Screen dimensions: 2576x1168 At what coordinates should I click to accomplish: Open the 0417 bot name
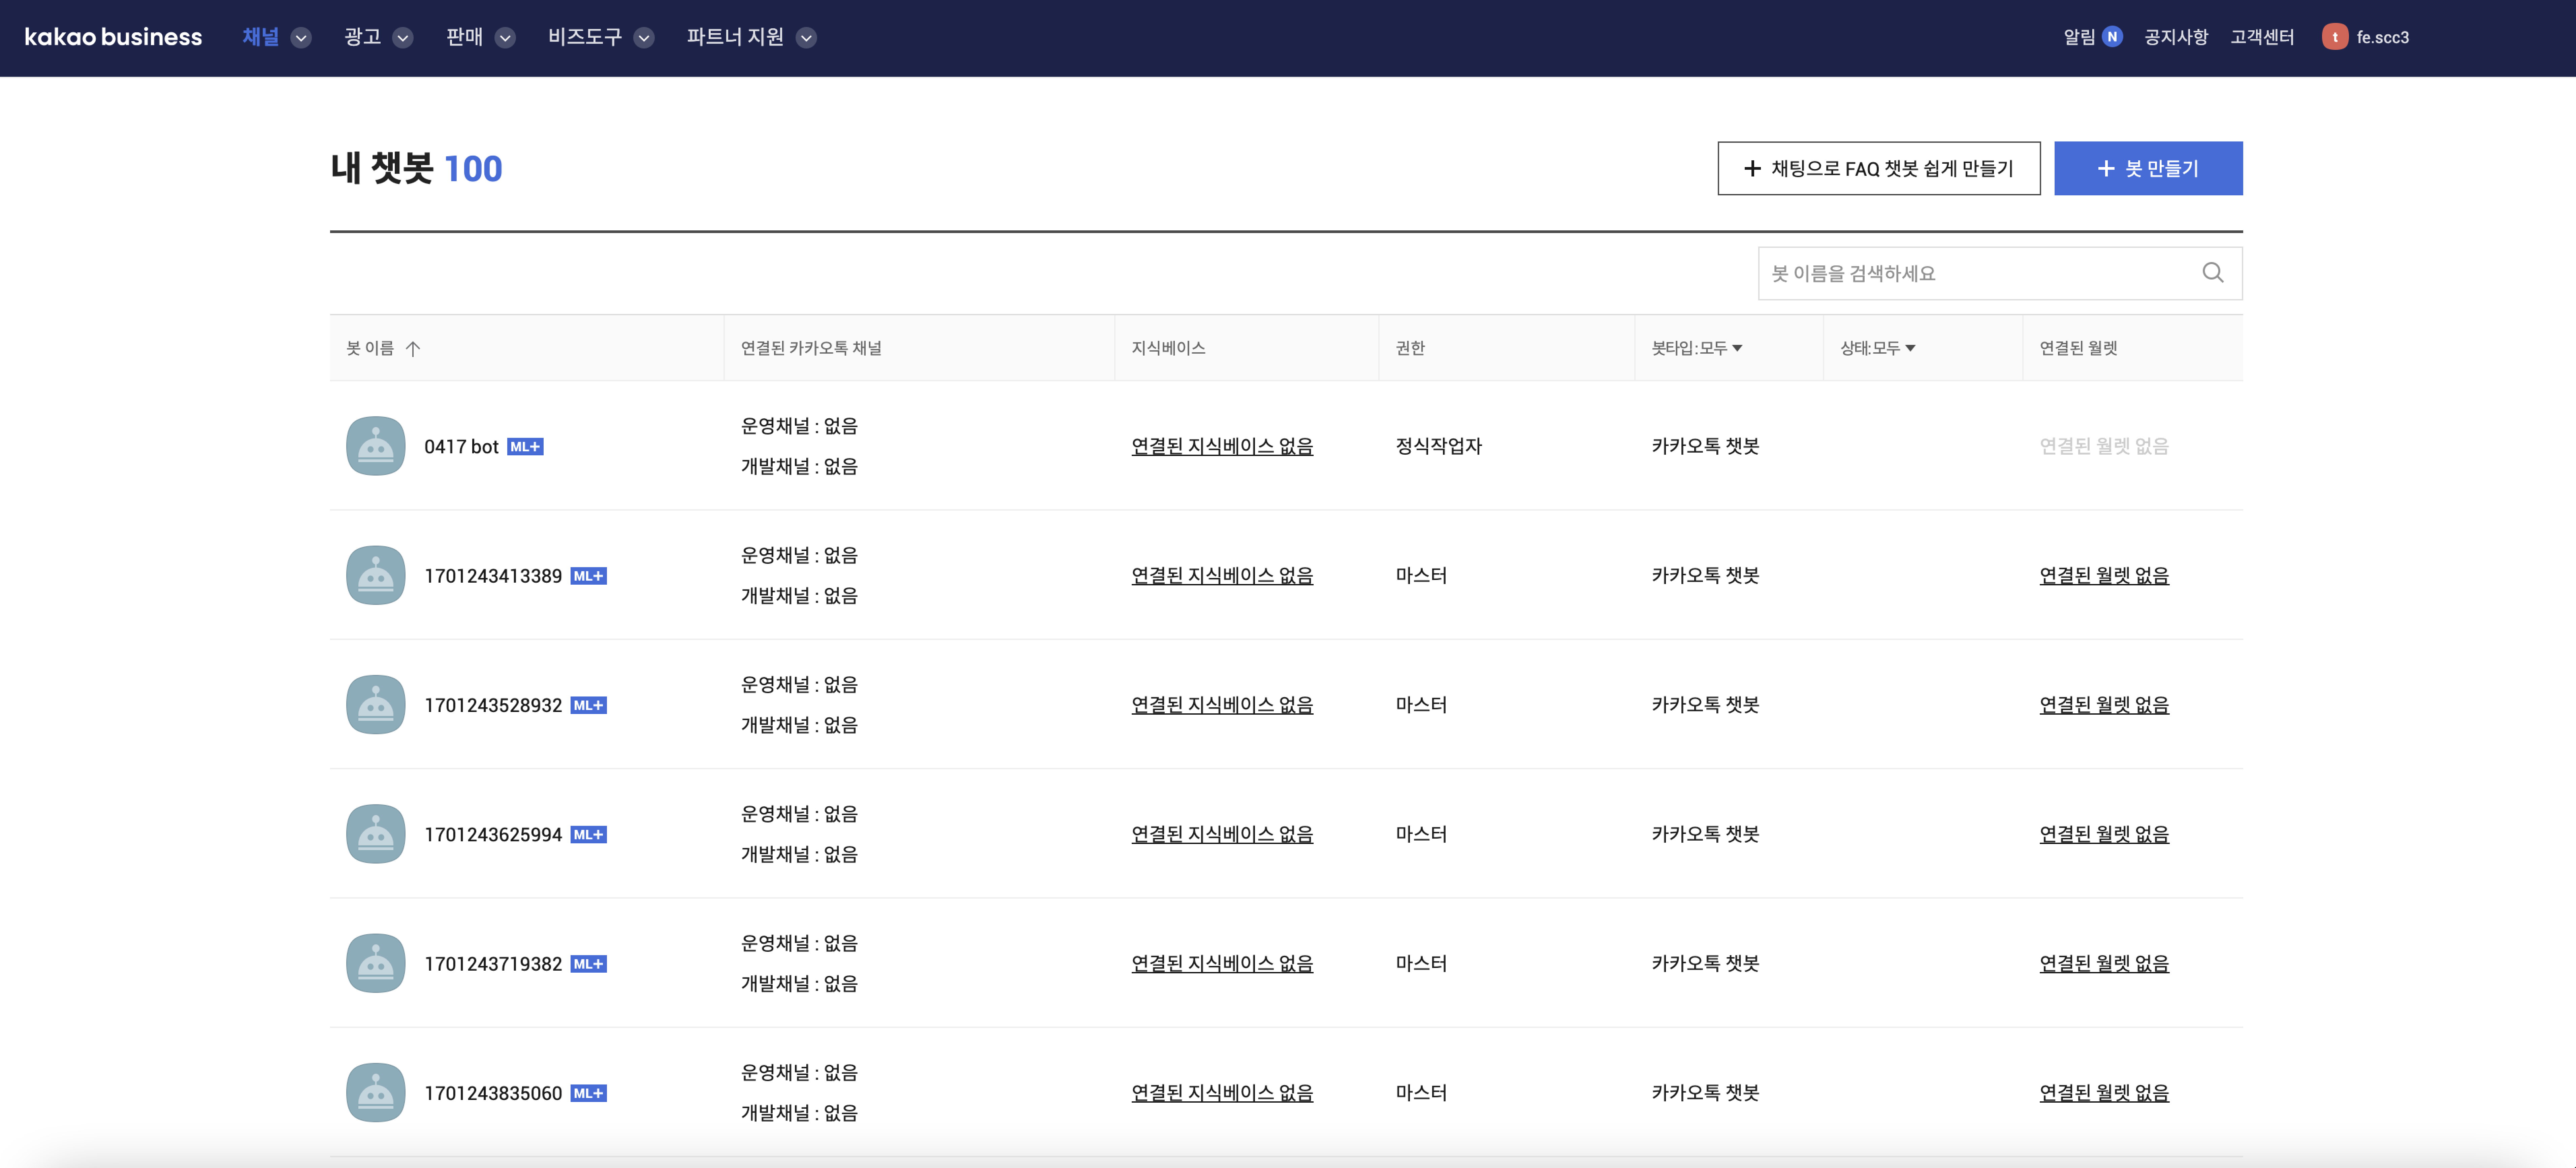point(461,447)
